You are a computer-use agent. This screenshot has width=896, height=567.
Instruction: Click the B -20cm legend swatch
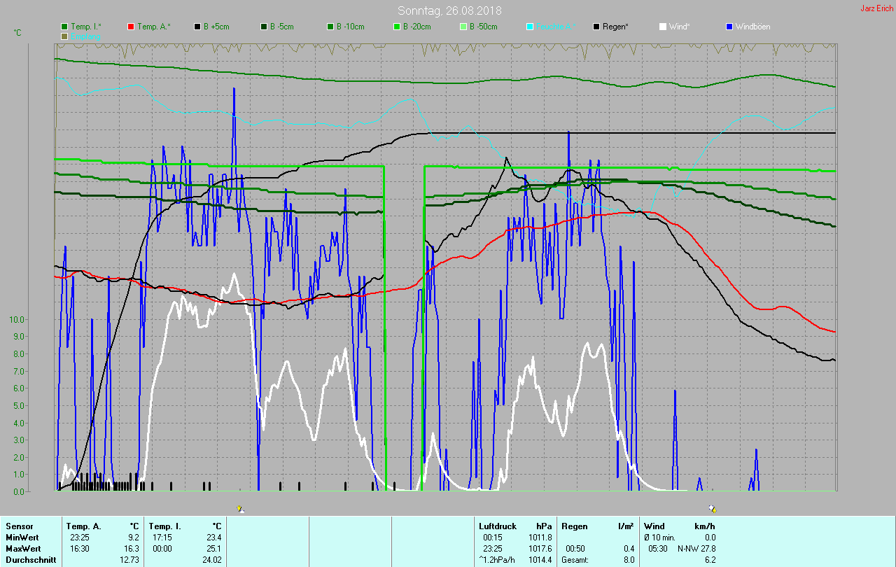click(x=397, y=27)
